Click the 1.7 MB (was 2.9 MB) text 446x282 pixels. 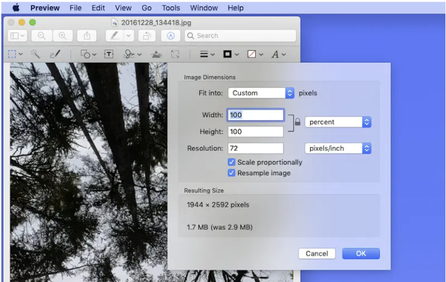click(x=220, y=227)
